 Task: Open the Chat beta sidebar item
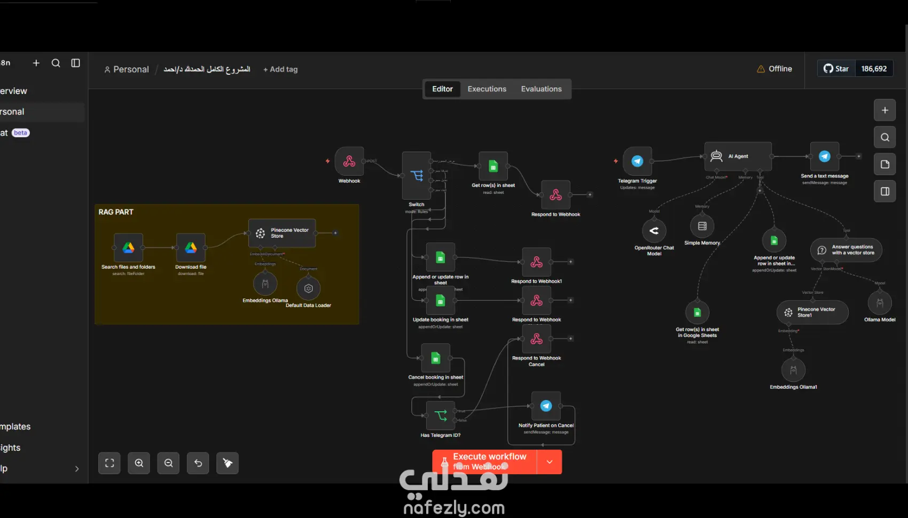click(42, 133)
